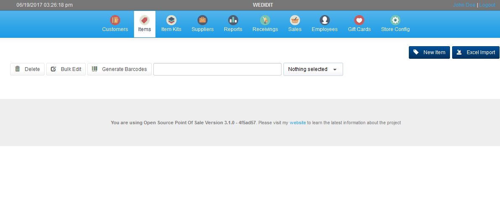The width and height of the screenshot is (500, 209).
Task: Expand the Nothing selected filter dropdown
Action: pyautogui.click(x=313, y=69)
